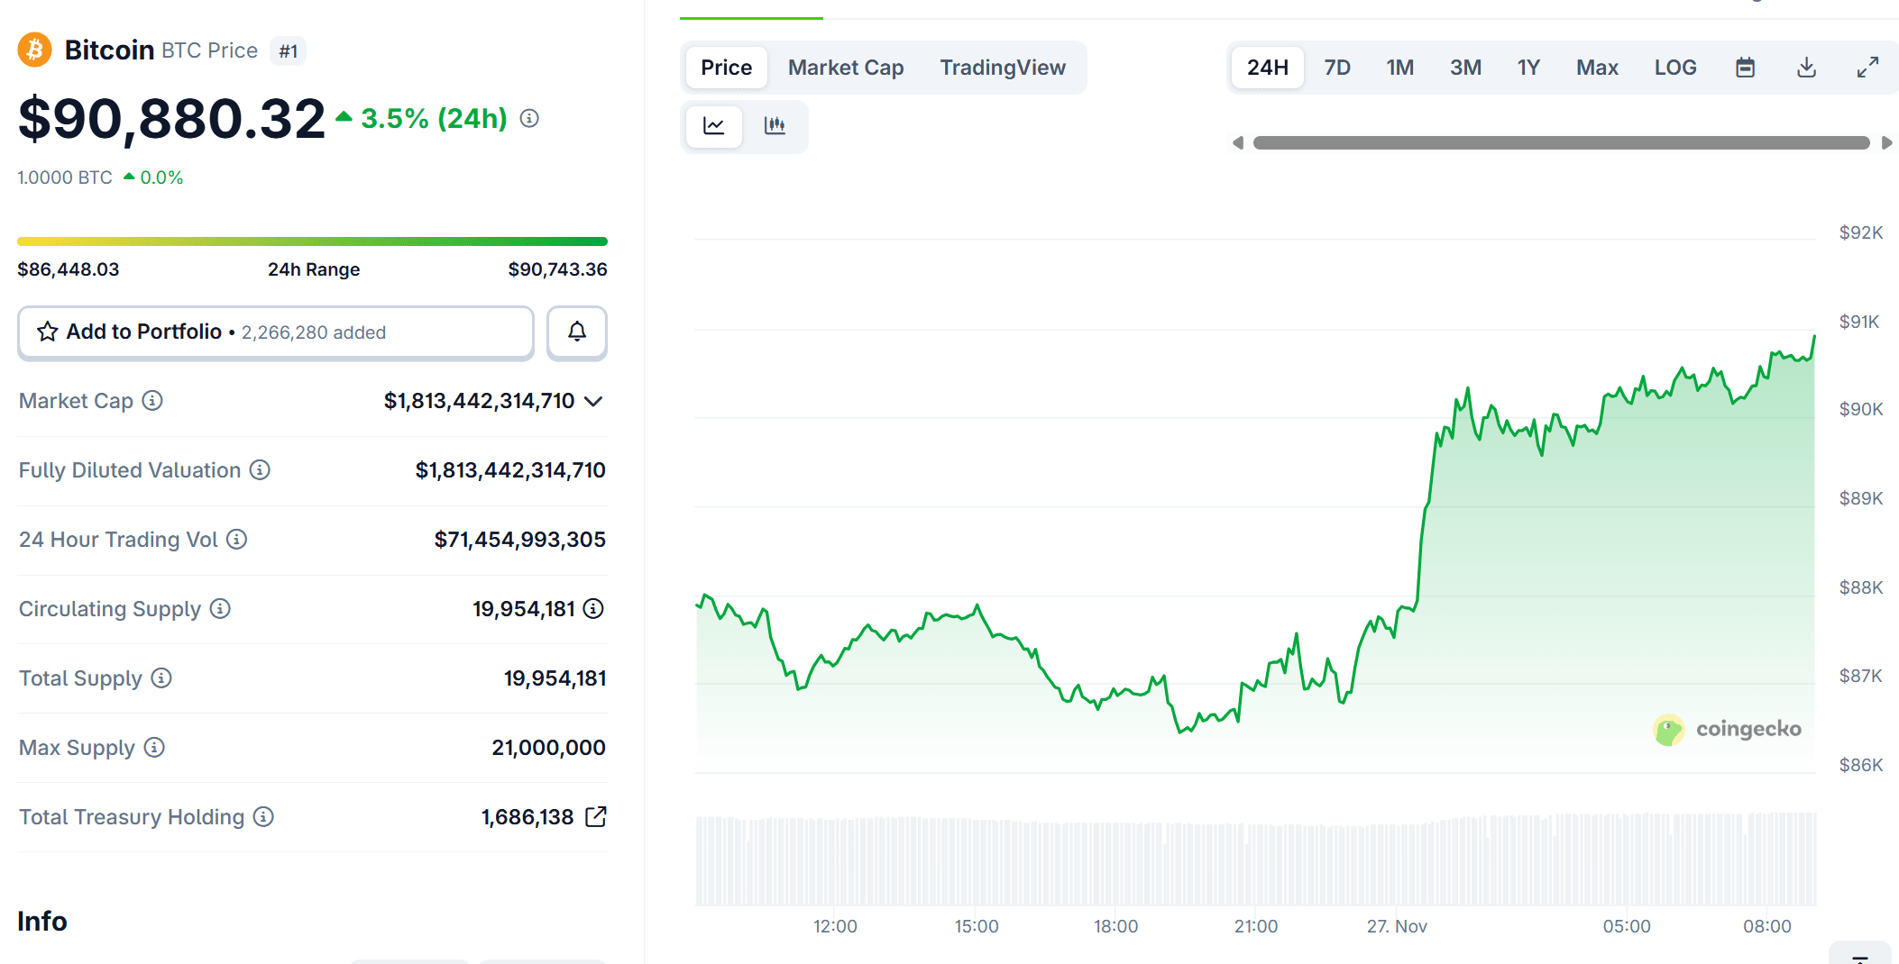Image resolution: width=1899 pixels, height=964 pixels.
Task: Download the price chart data
Action: [1806, 67]
